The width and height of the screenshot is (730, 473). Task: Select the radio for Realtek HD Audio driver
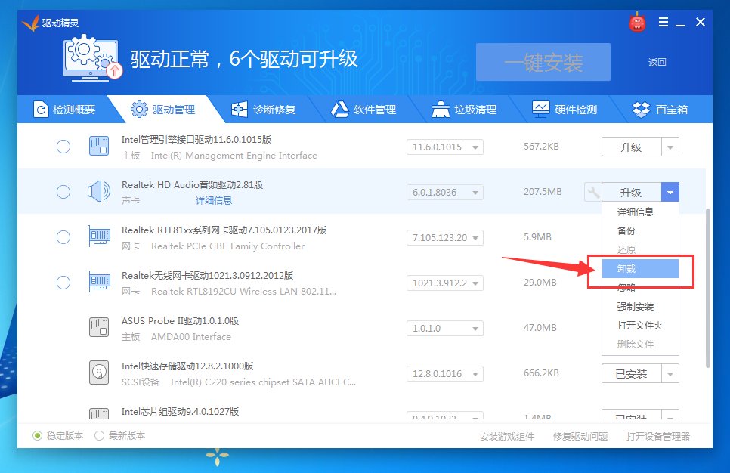63,192
